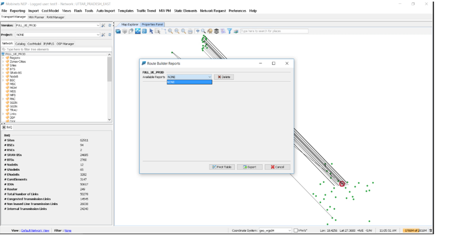Open the map layers stack icon

coord(216,31)
